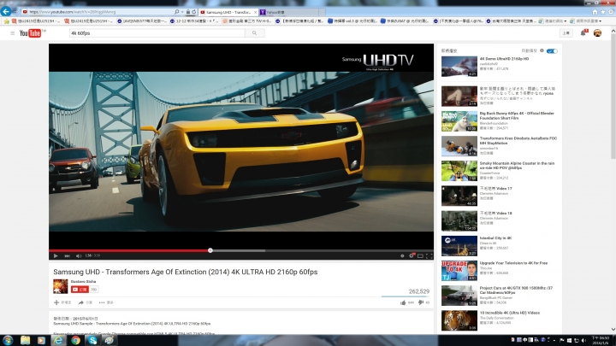The width and height of the screenshot is (616, 346).
Task: Click the Add to plus icon
Action: pyautogui.click(x=56, y=302)
